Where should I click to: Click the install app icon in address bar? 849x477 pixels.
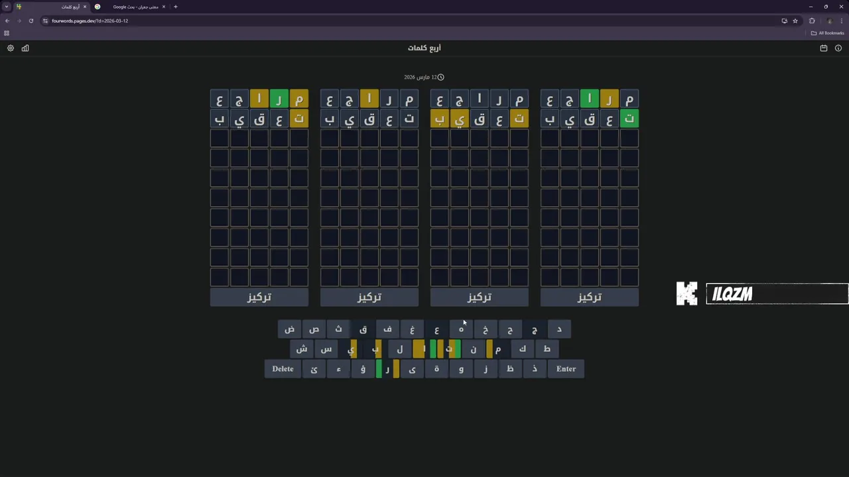pos(784,21)
